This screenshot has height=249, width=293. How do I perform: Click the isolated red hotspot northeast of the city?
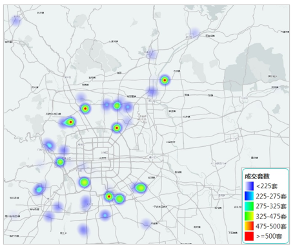pos(165,80)
